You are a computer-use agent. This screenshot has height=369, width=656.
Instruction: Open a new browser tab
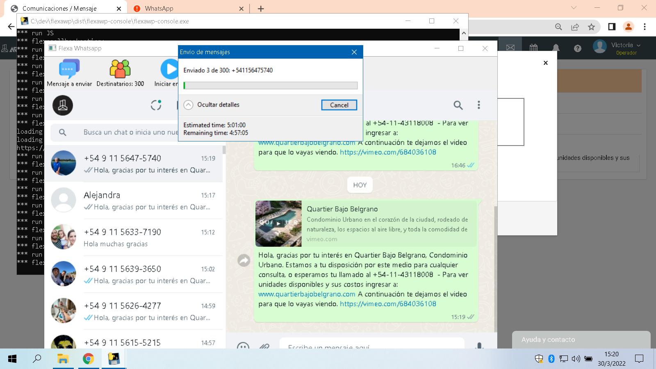click(x=261, y=9)
